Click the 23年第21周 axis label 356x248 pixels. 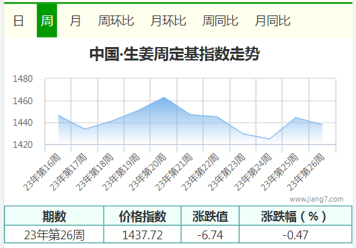174,172
